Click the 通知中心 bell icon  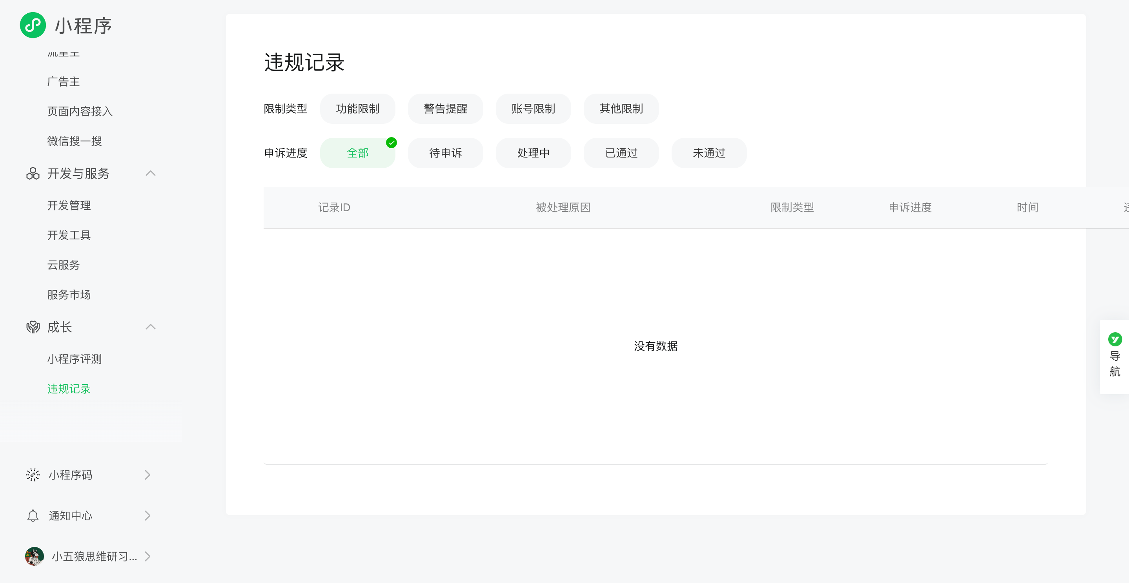point(33,516)
